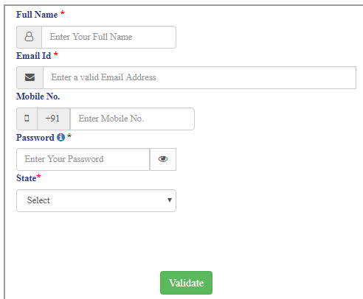Click the +91 country code box
This screenshot has height=299, width=363.
pyautogui.click(x=54, y=119)
